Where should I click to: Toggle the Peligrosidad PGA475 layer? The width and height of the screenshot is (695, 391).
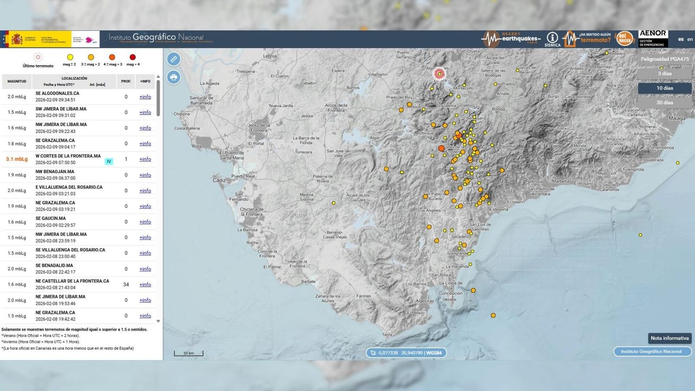pyautogui.click(x=664, y=59)
